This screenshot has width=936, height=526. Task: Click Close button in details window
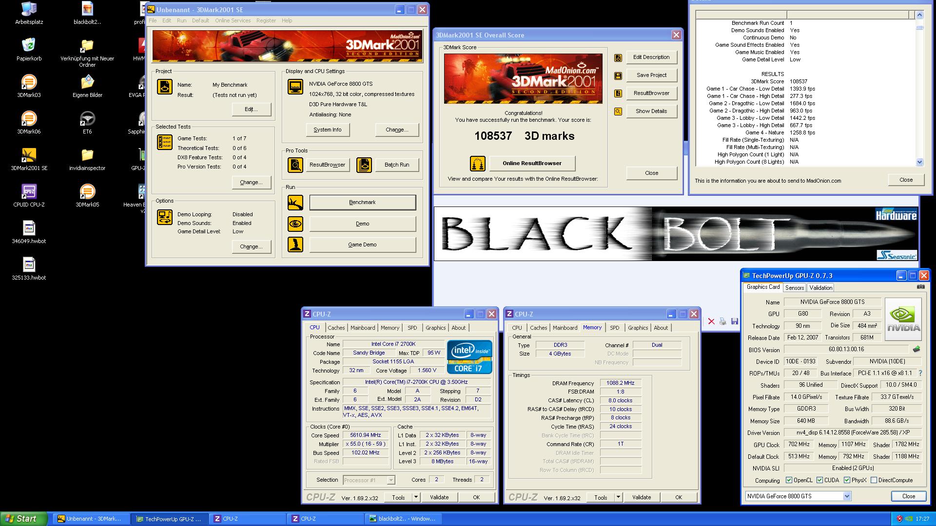click(x=906, y=180)
